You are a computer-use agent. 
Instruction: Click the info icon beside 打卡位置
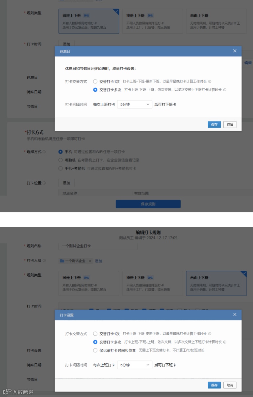click(x=44, y=183)
